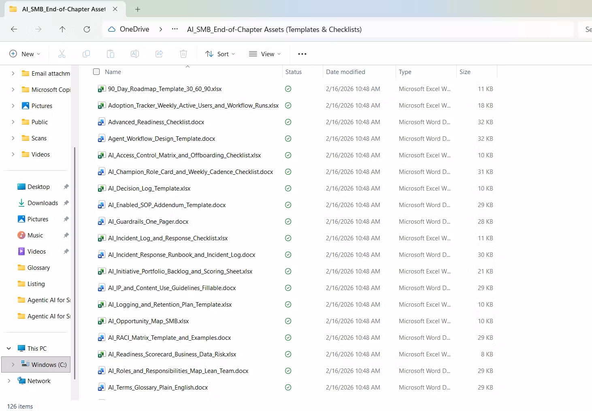592x411 pixels.
Task: Select AI_IP_and_Content_Use_Guidelines_Fillable.docx
Action: (172, 288)
